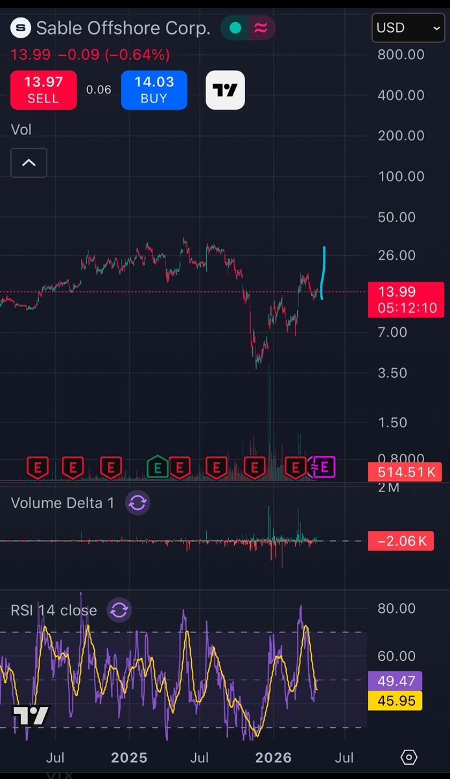Image resolution: width=450 pixels, height=779 pixels.
Task: Open the leftmost red earnings E marker
Action: pos(38,466)
